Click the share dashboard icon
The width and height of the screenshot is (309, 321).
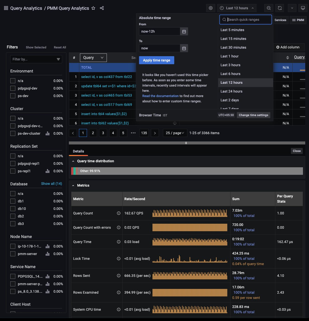coord(102,8)
